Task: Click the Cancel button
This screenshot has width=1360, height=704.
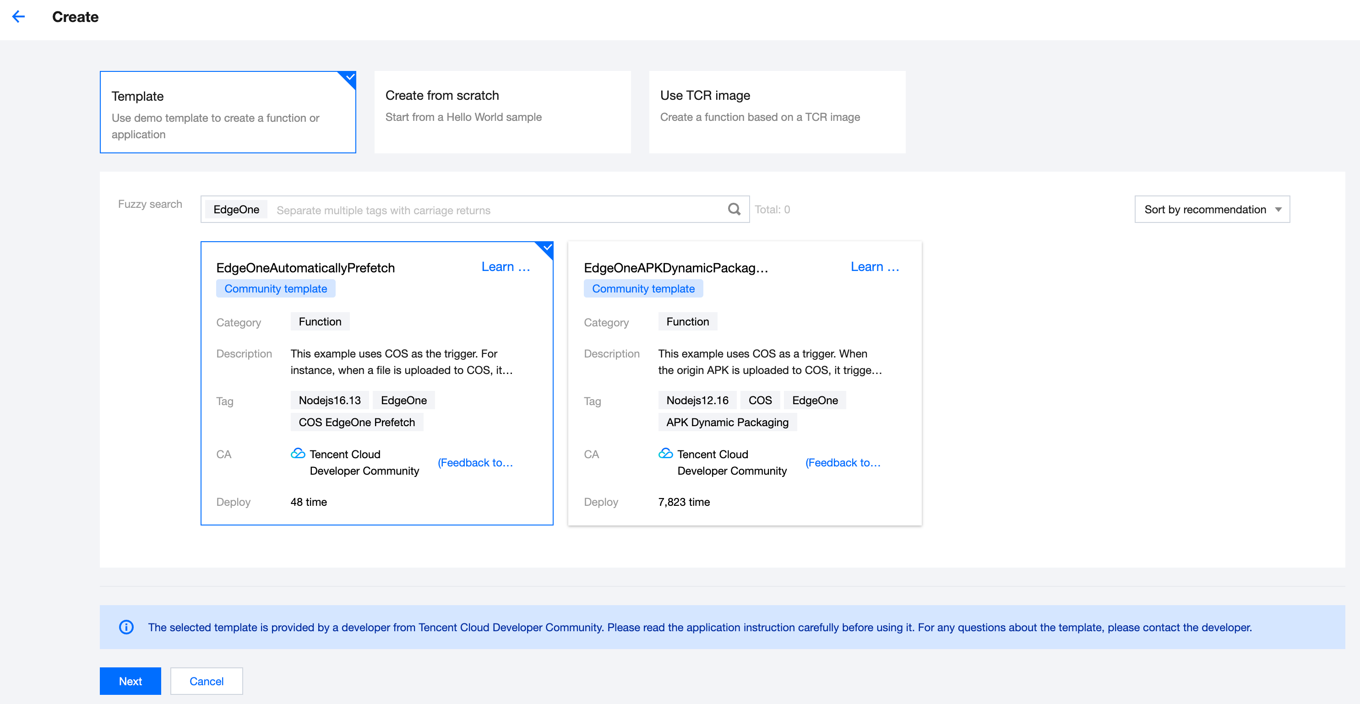Action: [207, 681]
